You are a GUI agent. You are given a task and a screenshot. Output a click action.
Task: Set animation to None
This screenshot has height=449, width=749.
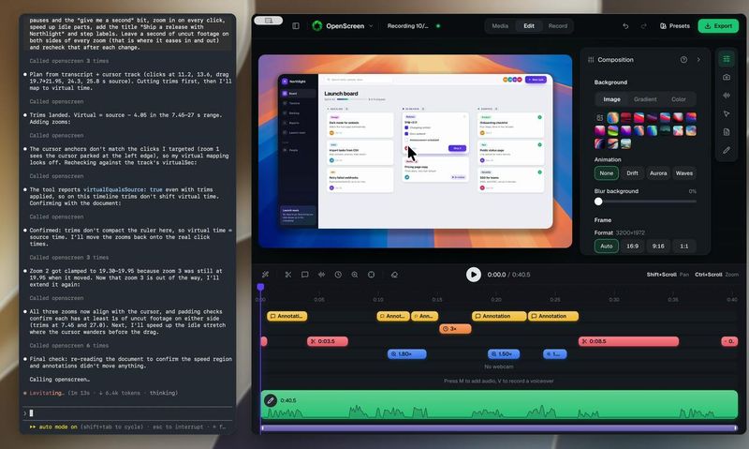coord(606,173)
